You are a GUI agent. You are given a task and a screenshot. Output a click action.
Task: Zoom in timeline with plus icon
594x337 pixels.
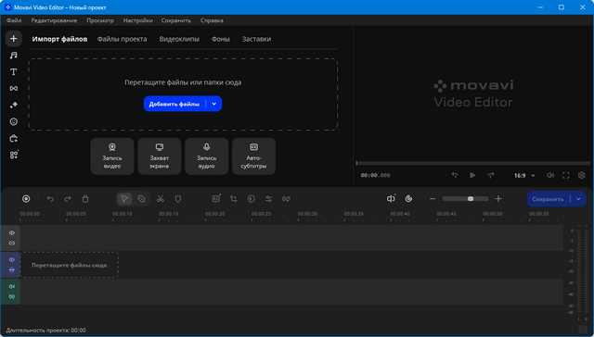click(x=498, y=199)
